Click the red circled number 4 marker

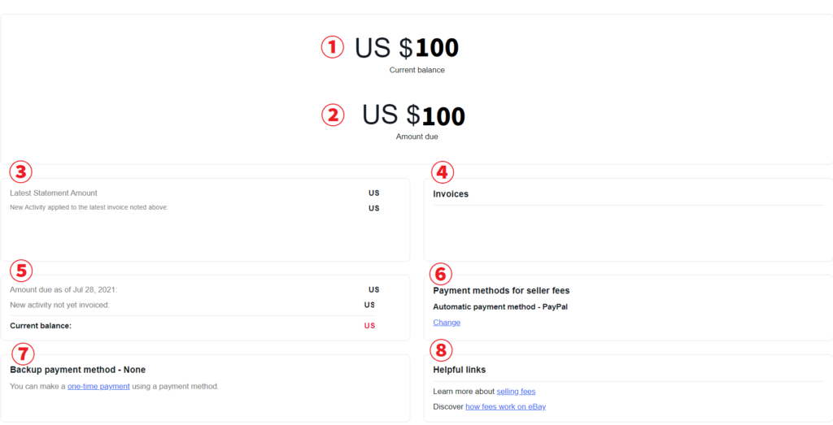pos(443,172)
